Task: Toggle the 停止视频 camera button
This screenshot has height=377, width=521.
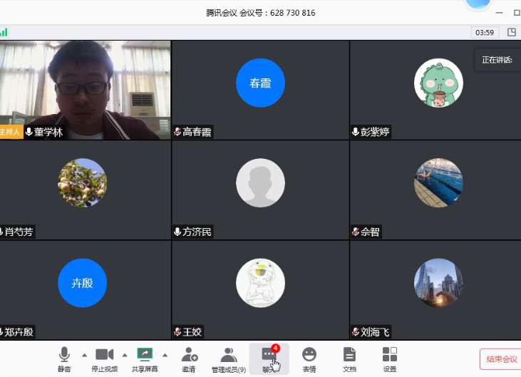Action: pyautogui.click(x=105, y=358)
